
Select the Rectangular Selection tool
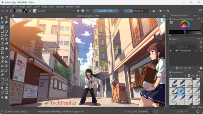(x=2, y=80)
